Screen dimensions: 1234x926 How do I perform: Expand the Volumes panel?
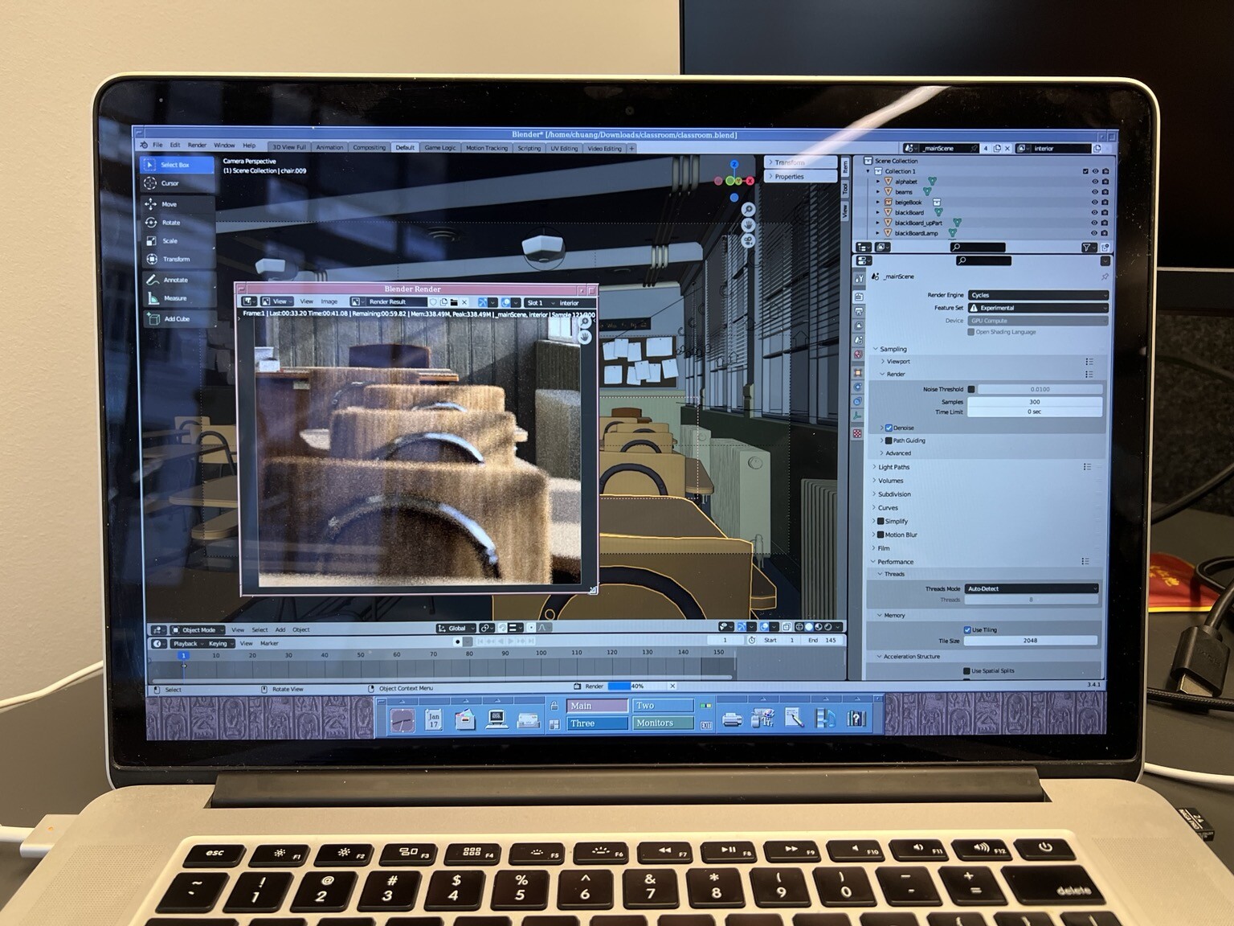pyautogui.click(x=890, y=481)
